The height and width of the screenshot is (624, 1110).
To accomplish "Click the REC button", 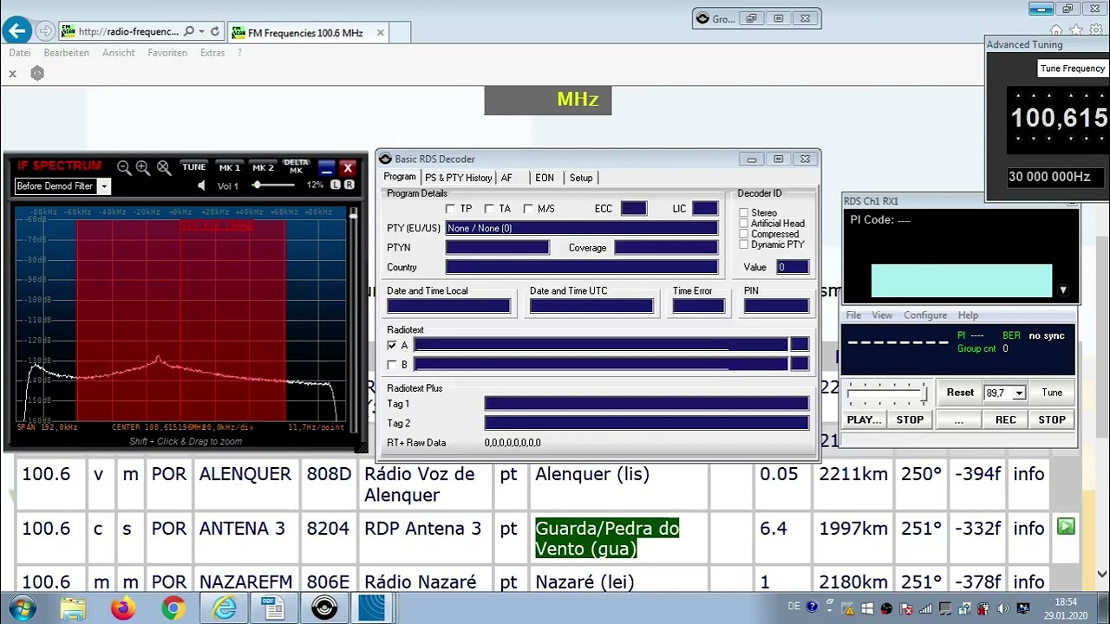I will click(x=1006, y=419).
